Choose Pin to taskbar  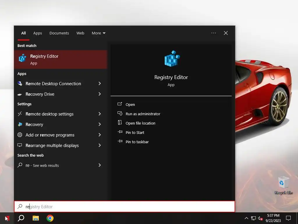click(137, 142)
